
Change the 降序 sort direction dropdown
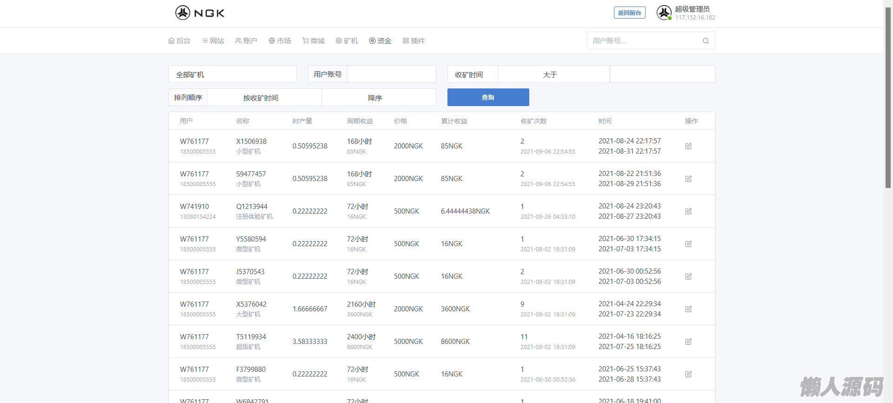(378, 98)
